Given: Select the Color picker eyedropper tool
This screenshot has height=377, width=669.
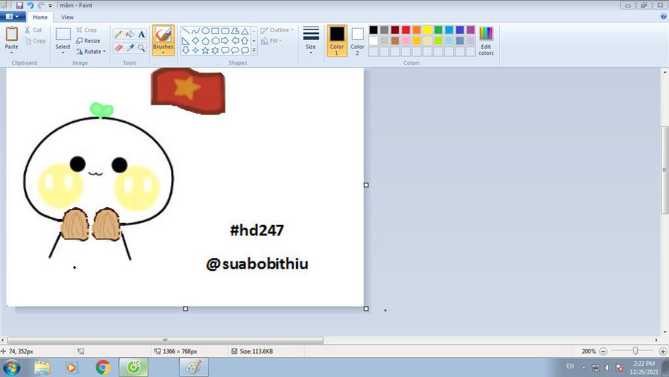Looking at the screenshot, I should 130,48.
